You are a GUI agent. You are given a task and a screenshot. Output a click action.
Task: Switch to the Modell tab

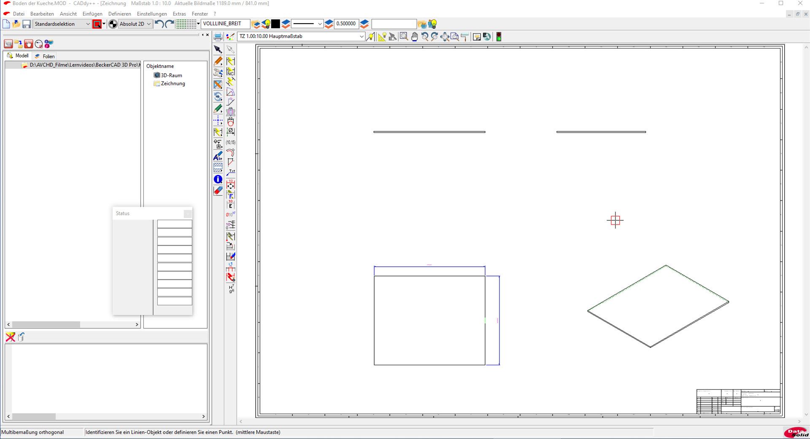[x=18, y=56]
